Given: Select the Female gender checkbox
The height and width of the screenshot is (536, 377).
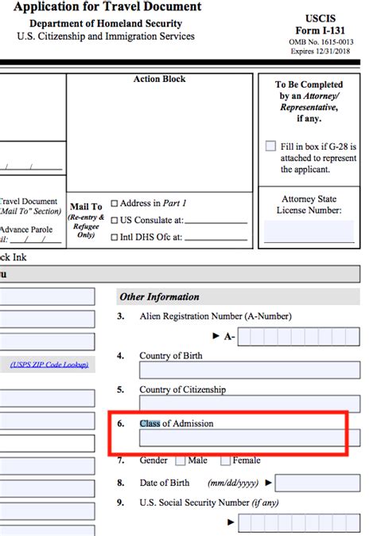Looking at the screenshot, I should click(225, 461).
